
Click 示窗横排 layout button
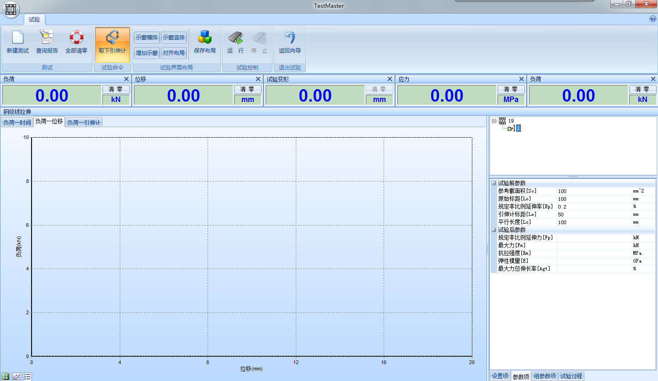tap(146, 38)
